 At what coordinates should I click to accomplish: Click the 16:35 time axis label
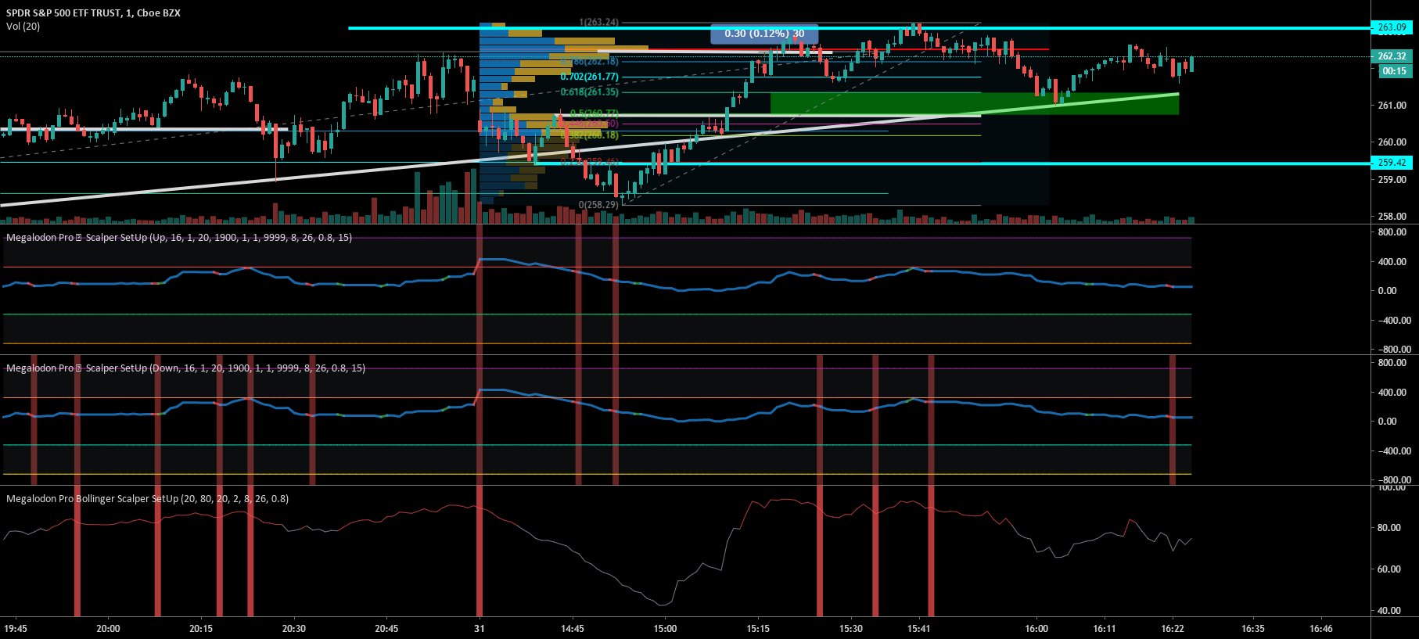tap(1253, 629)
